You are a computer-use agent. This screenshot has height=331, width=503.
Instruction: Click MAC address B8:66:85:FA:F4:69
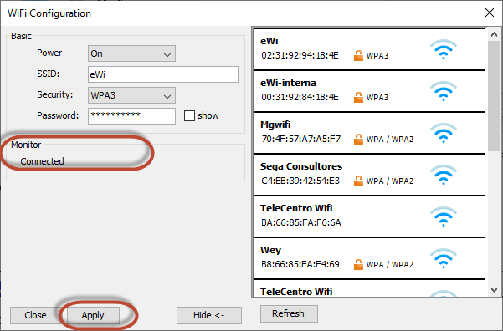point(300,264)
